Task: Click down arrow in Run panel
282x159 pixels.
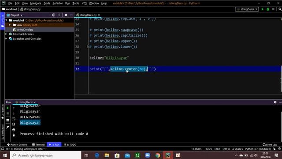Action: [14, 114]
